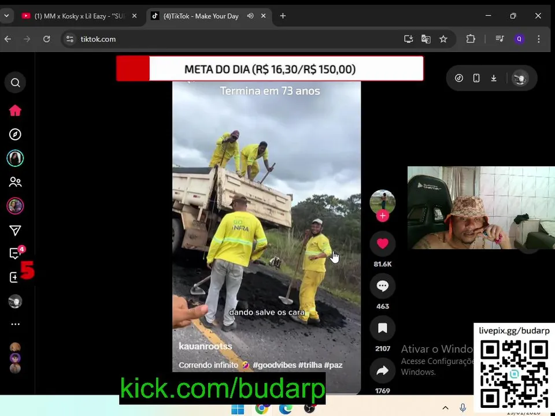Reload the tiktok.com page
The height and width of the screenshot is (416, 555).
[46, 39]
